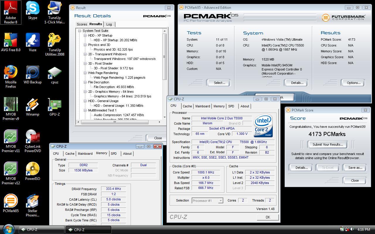Open Adobe Reader 8 desktop icon

click(11, 13)
